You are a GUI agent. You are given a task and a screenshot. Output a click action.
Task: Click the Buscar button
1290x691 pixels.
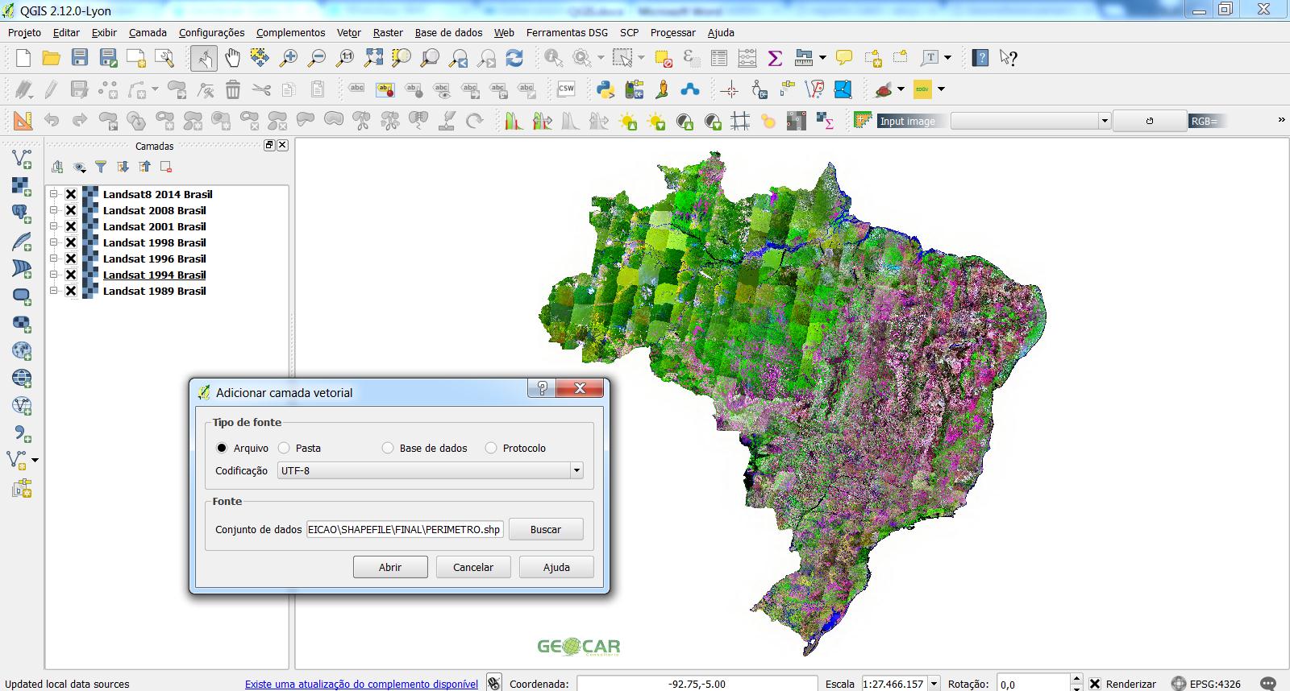(546, 529)
